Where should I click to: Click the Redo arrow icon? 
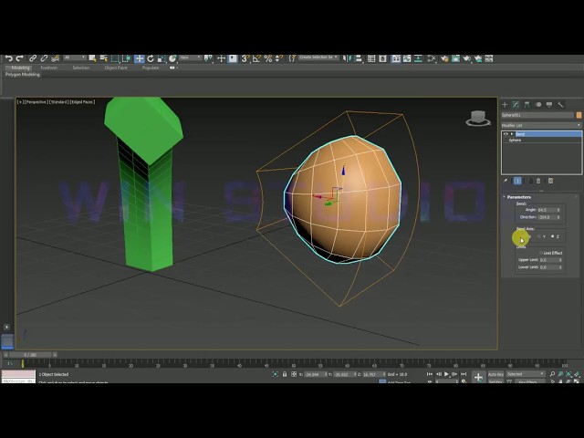[20, 58]
